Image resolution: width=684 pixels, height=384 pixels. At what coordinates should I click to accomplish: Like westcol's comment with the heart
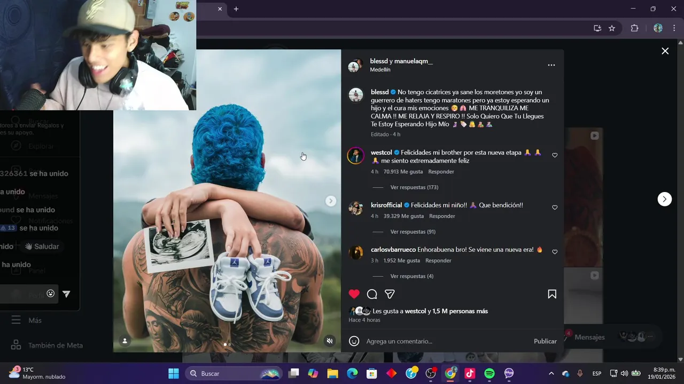point(555,155)
